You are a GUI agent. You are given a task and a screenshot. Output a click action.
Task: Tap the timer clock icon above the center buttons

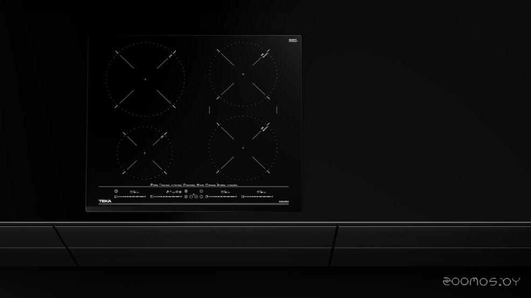point(201,191)
